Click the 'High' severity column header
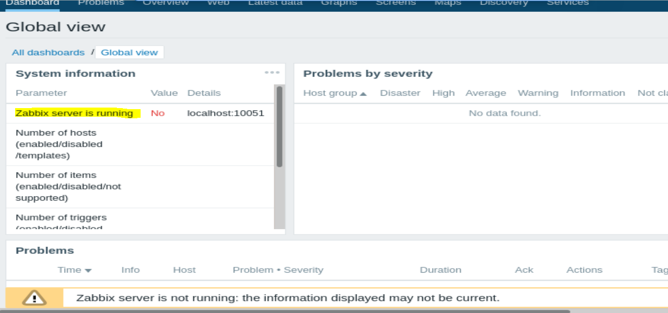The image size is (668, 313). pyautogui.click(x=443, y=93)
